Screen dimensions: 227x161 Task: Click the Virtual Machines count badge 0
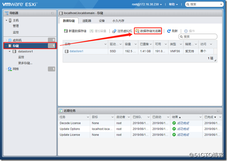tap(51, 40)
